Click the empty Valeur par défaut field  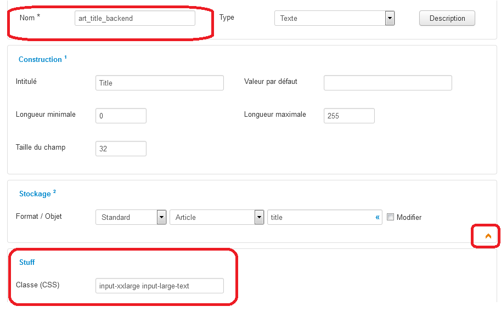pyautogui.click(x=387, y=83)
